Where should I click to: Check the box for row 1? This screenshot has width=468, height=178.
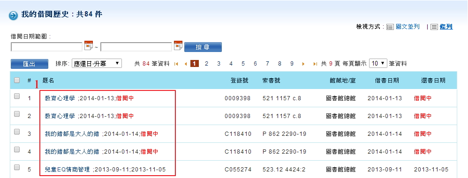click(x=17, y=96)
